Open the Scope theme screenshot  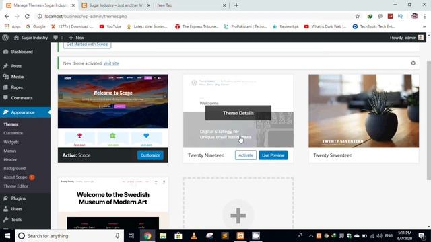click(x=113, y=111)
